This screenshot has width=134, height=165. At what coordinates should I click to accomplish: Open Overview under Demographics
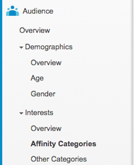46,63
